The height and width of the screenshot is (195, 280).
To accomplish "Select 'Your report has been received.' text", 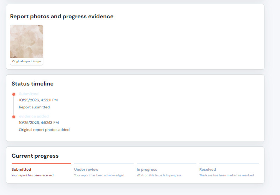I will (x=33, y=175).
